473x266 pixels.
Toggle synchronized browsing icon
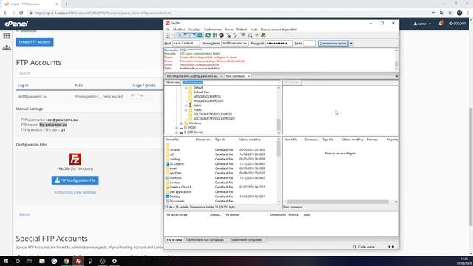tap(256, 35)
